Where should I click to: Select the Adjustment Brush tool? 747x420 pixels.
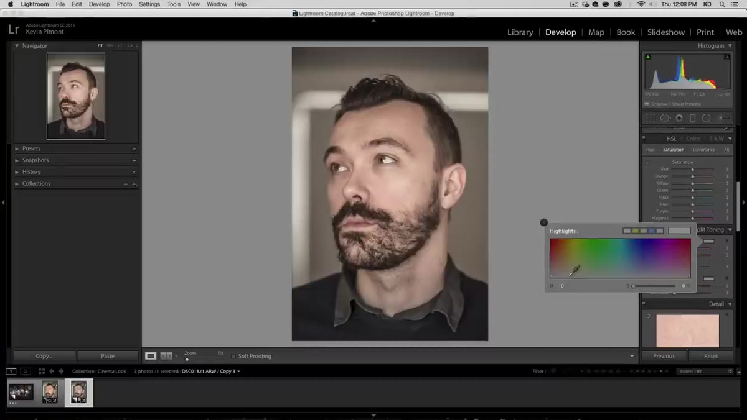tap(723, 118)
